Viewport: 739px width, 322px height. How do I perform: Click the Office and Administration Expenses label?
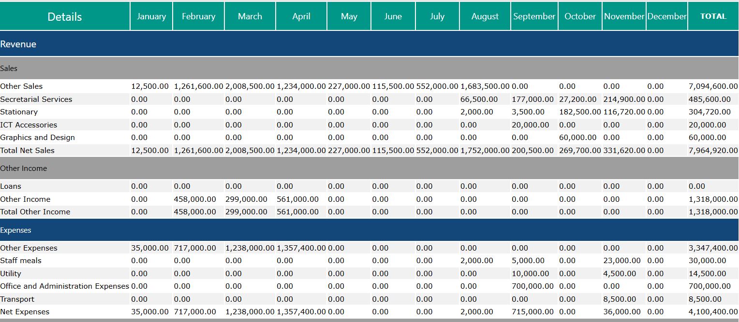point(63,286)
